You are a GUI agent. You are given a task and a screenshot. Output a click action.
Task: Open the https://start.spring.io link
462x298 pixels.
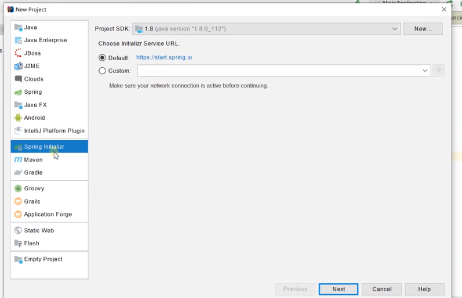[x=164, y=57]
